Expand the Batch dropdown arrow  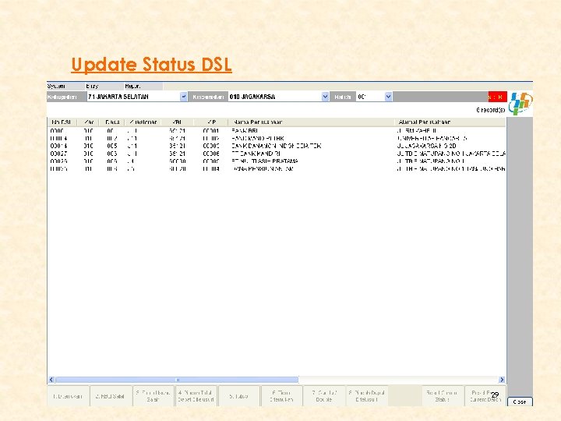point(389,97)
